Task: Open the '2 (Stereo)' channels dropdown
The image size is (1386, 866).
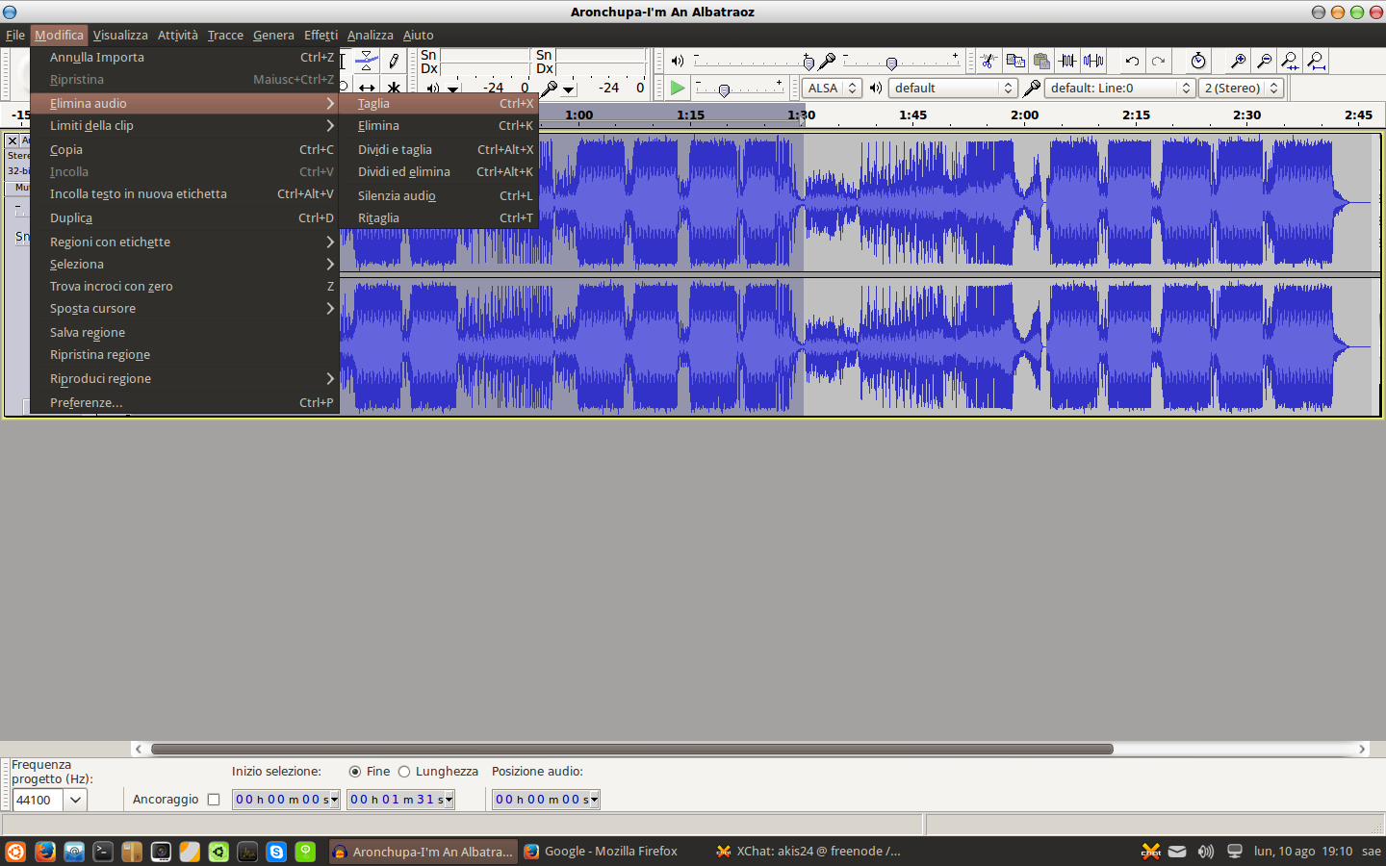Action: 1242,88
